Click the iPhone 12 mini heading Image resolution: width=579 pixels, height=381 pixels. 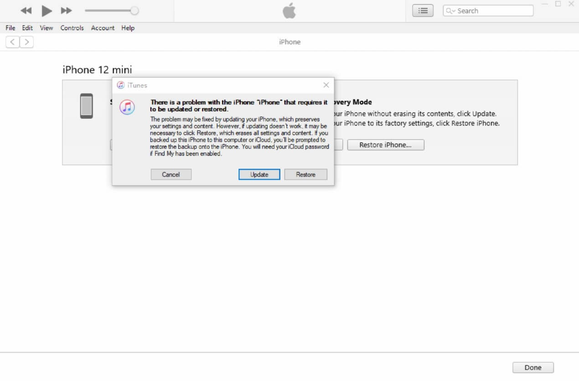(x=97, y=70)
